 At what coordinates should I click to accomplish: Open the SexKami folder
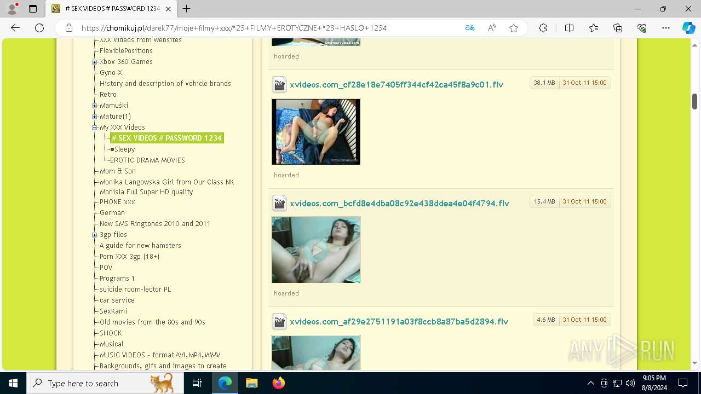coord(113,311)
